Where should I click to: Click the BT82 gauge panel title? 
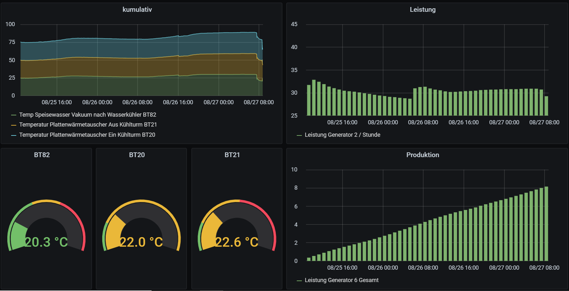click(42, 155)
